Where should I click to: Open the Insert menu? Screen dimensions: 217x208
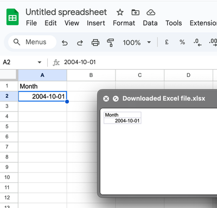(x=96, y=23)
